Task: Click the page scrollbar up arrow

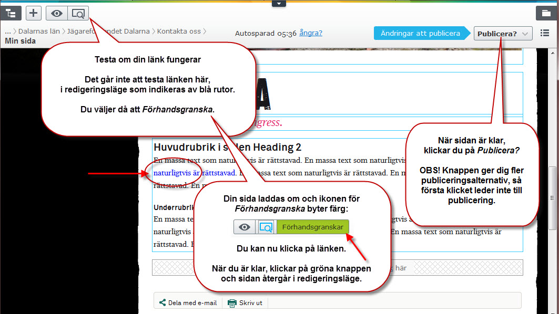Action: point(553,53)
